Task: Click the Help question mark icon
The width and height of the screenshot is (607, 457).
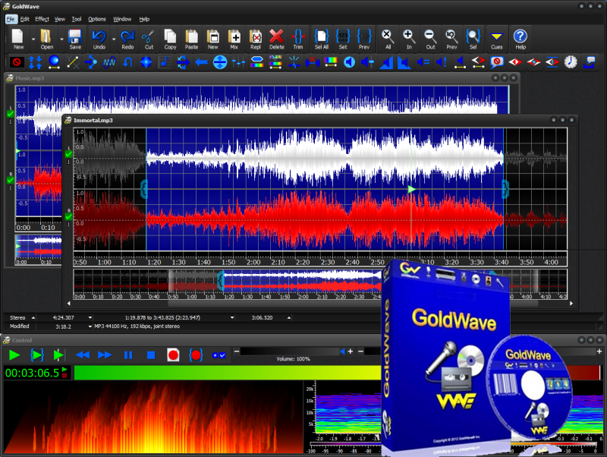Action: (x=520, y=37)
